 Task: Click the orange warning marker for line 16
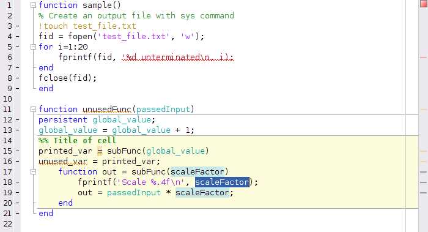pyautogui.click(x=423, y=161)
